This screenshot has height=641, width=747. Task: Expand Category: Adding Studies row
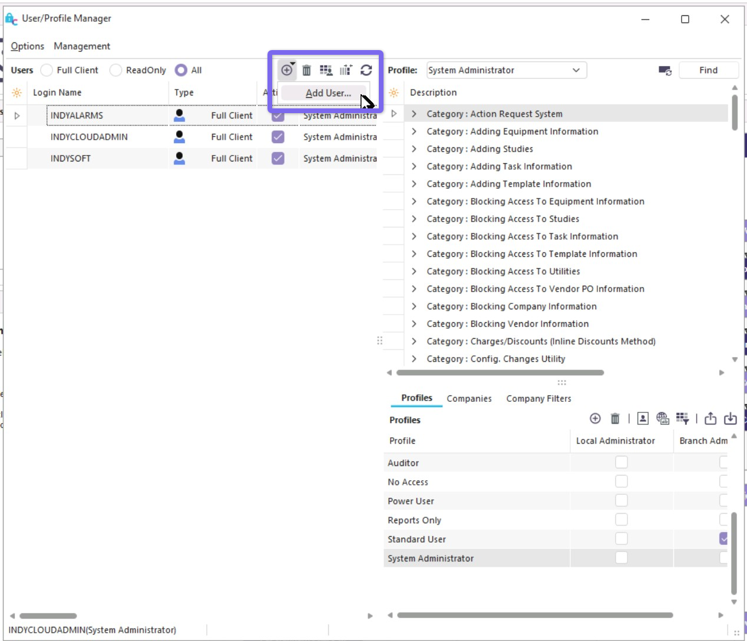[414, 149]
